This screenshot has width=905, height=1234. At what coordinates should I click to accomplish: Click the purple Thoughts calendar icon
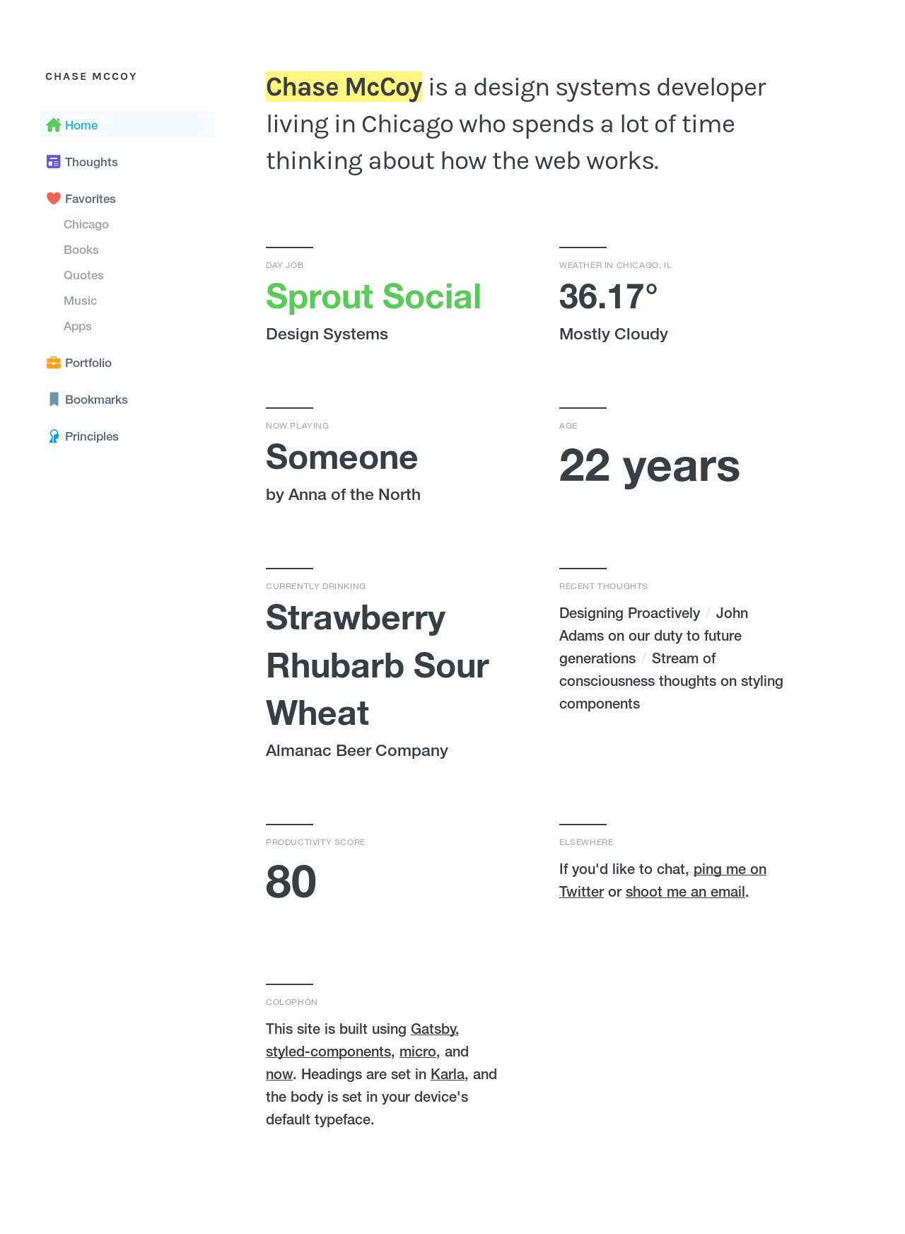pos(54,162)
